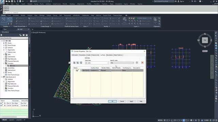Click the Toolspace help question mark icon
218x122 pixels.
(x=27, y=35)
